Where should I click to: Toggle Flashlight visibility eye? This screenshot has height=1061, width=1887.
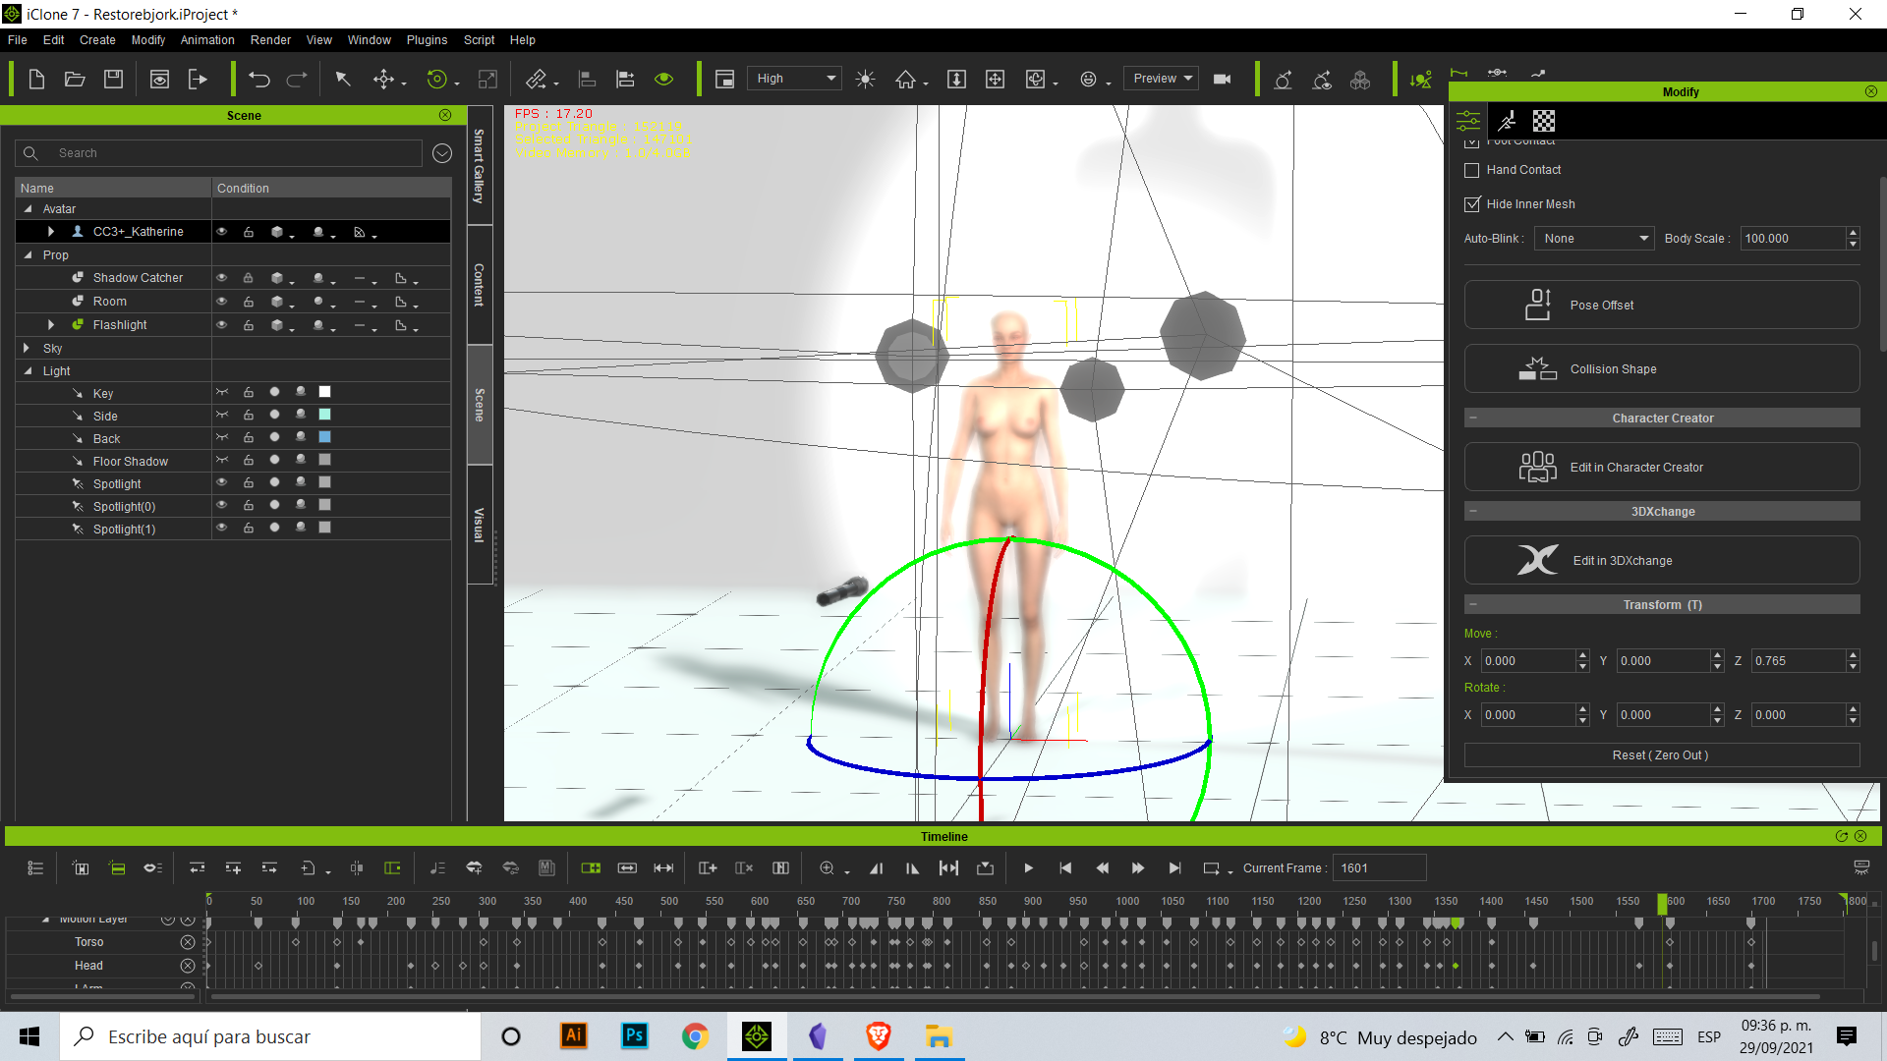click(222, 325)
